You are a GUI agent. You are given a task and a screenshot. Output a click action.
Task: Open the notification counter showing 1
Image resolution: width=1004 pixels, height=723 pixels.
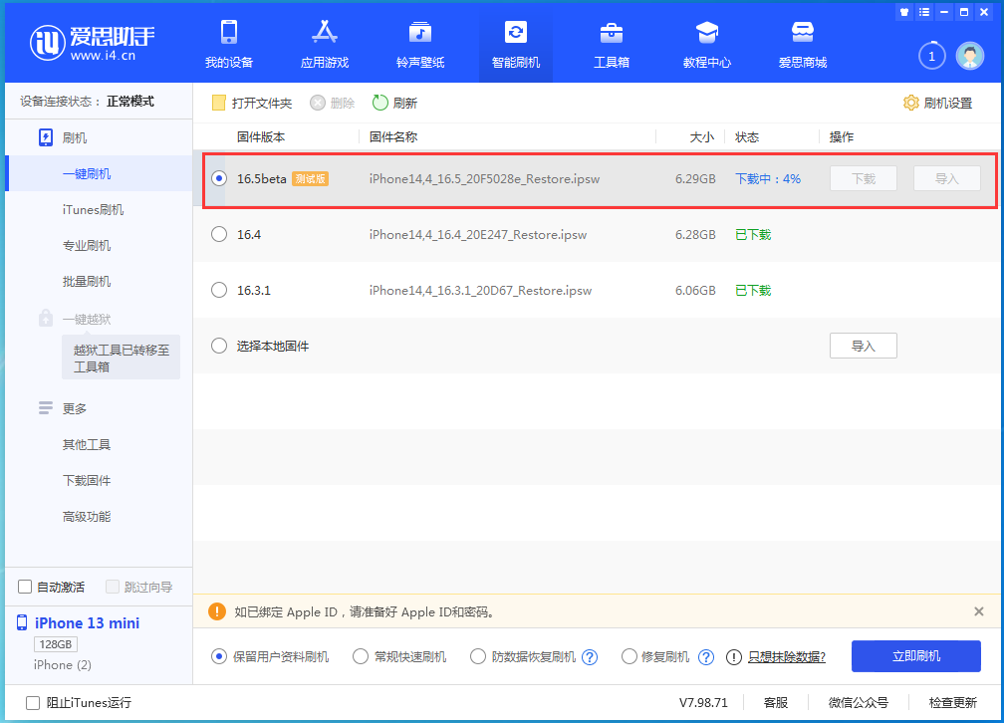point(931,57)
